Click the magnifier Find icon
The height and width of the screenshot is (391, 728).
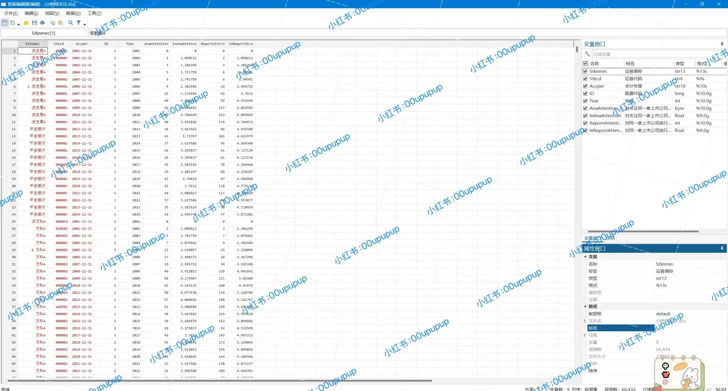pyautogui.click(x=71, y=23)
